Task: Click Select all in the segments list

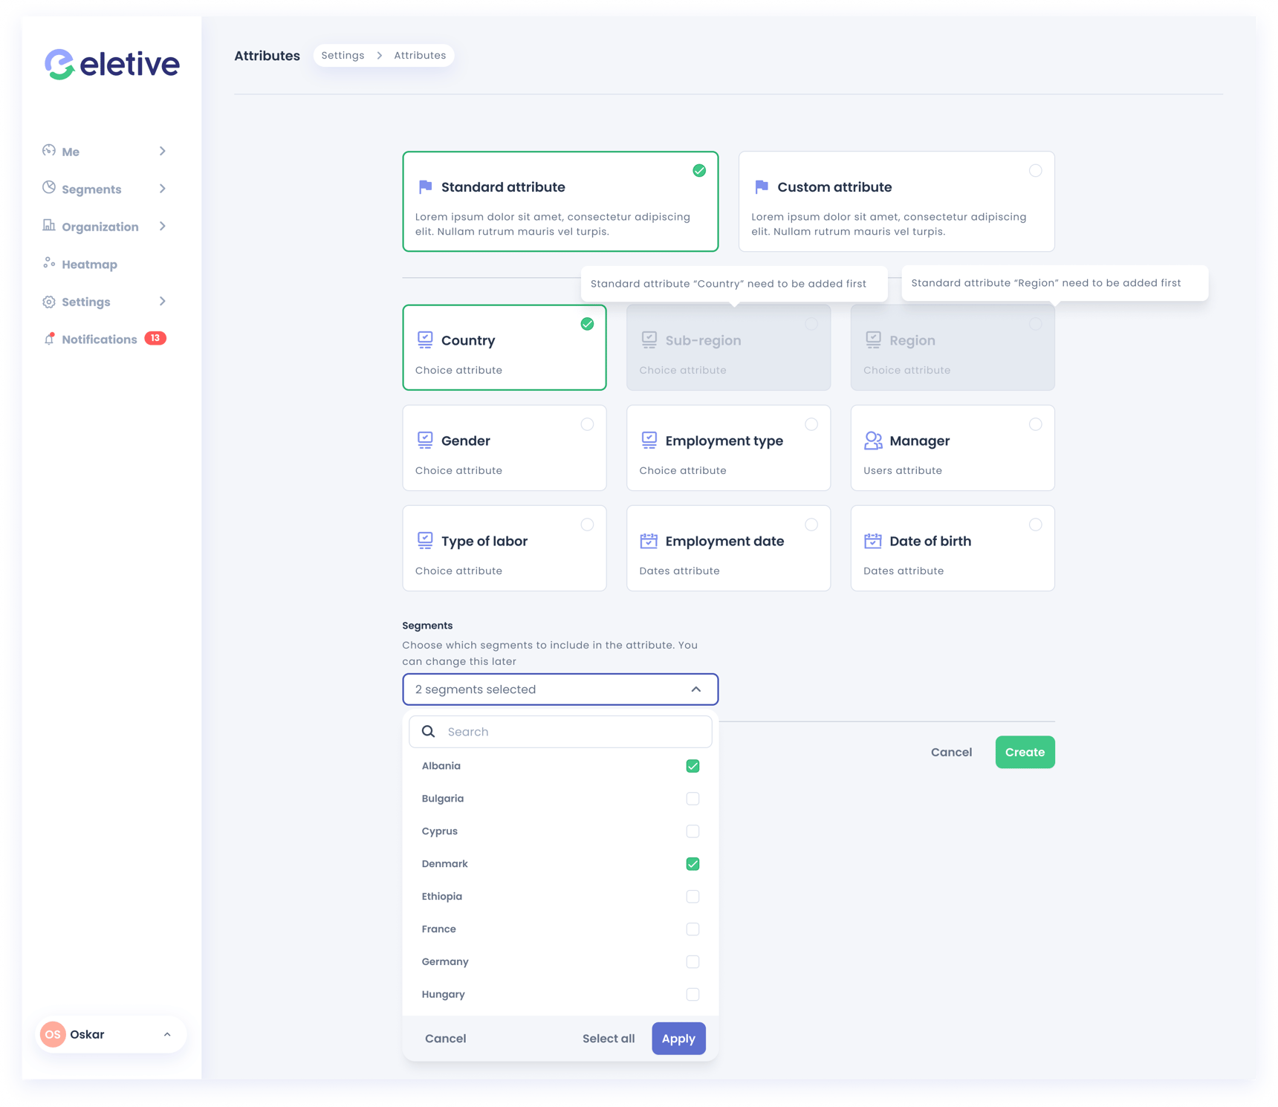Action: (x=609, y=1038)
